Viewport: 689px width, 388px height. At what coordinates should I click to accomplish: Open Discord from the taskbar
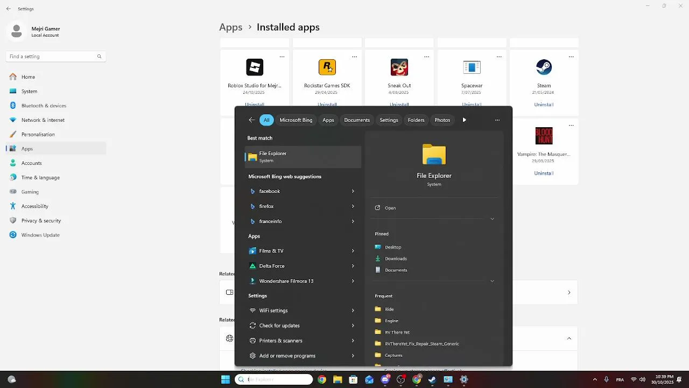coord(385,379)
